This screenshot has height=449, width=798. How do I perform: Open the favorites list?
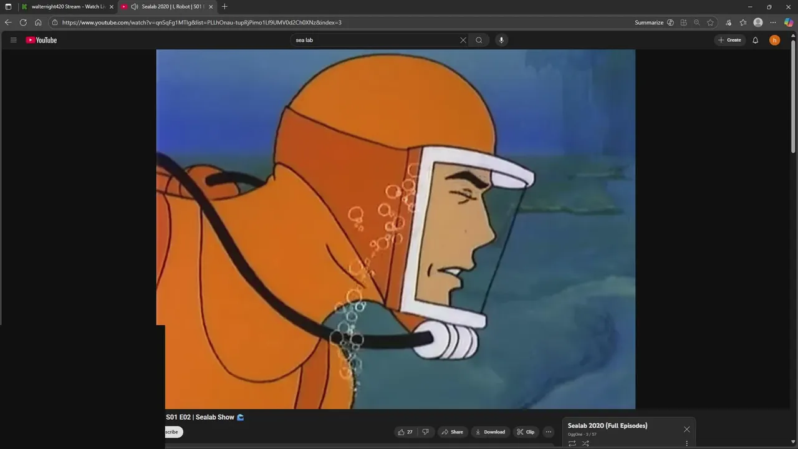pos(743,22)
